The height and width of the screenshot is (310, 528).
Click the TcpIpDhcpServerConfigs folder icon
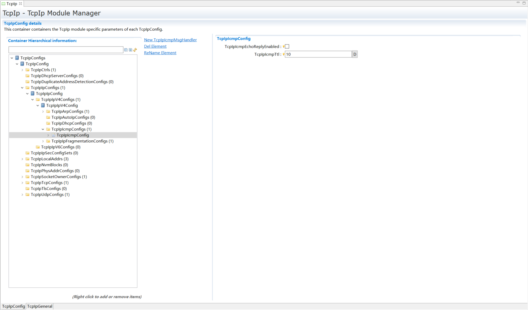[x=27, y=76]
